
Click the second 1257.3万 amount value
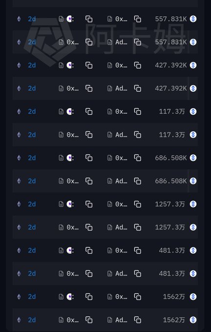pyautogui.click(x=170, y=228)
